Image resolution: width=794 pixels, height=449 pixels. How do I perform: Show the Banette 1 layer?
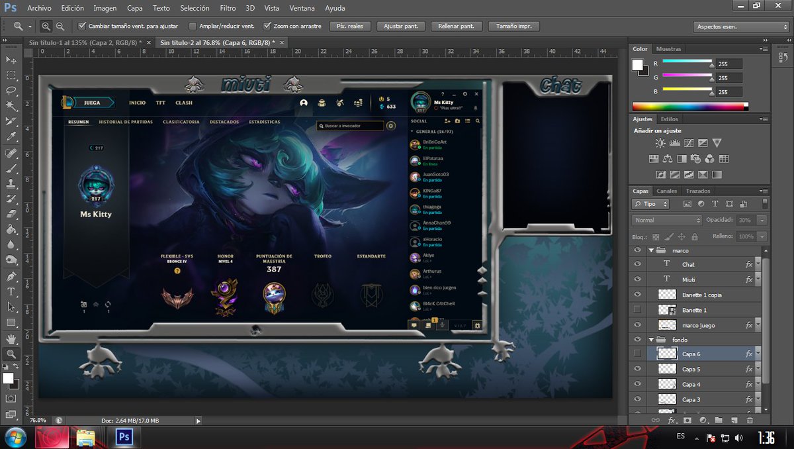[637, 309]
